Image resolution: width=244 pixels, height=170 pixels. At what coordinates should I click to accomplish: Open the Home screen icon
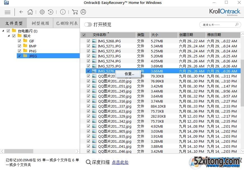(x=30, y=12)
